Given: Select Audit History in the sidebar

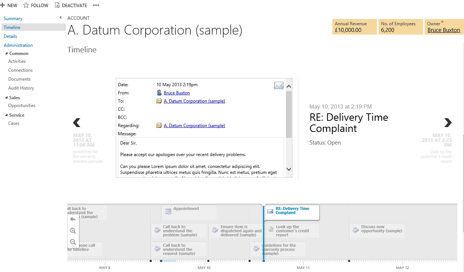Looking at the screenshot, I should [x=21, y=88].
